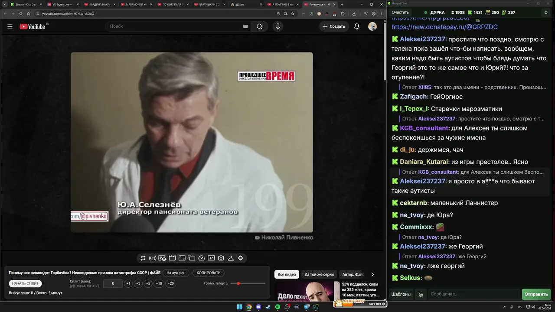
Task: Open the YouTube guide hamburger menu
Action: coord(10,26)
